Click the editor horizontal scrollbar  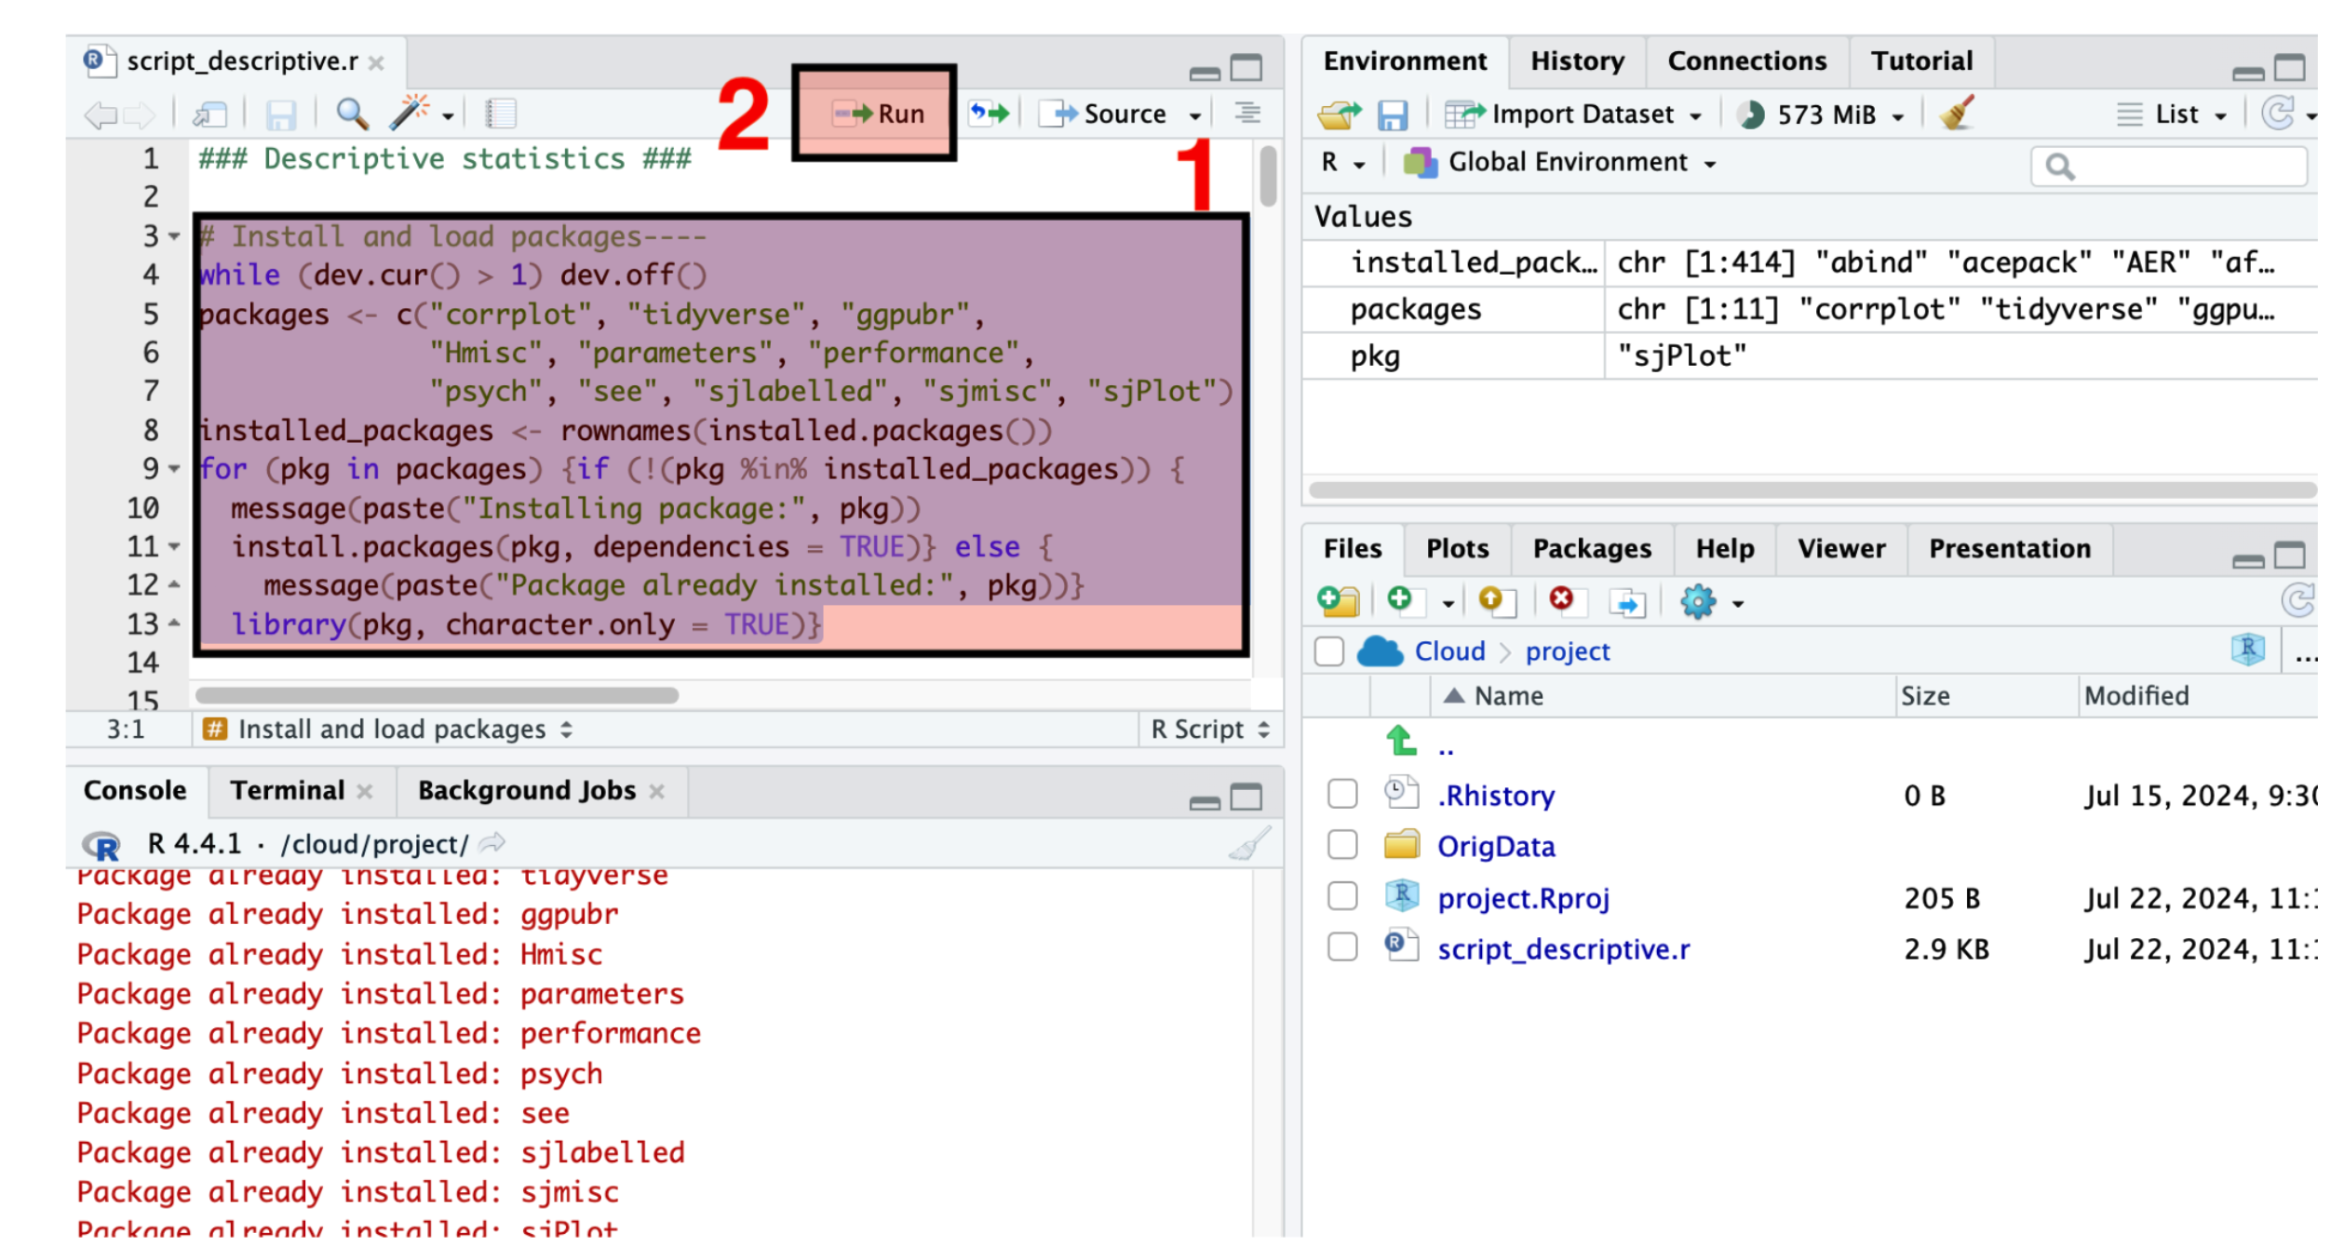(x=438, y=695)
